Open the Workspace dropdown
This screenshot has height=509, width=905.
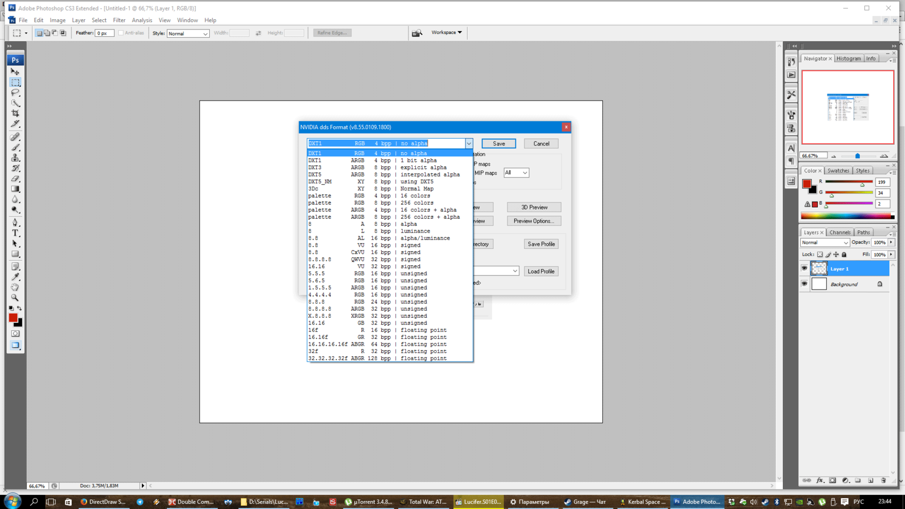tap(447, 32)
